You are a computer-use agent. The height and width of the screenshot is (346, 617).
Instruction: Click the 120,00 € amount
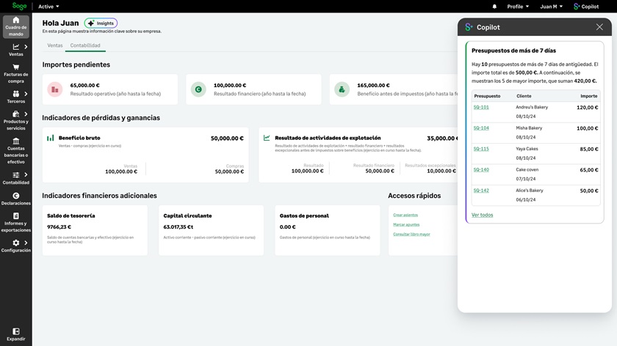pos(587,108)
